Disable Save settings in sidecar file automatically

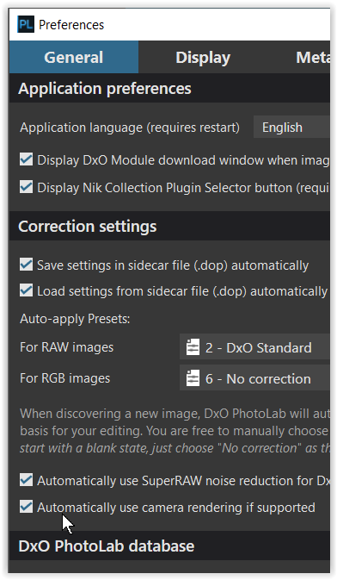pos(26,265)
